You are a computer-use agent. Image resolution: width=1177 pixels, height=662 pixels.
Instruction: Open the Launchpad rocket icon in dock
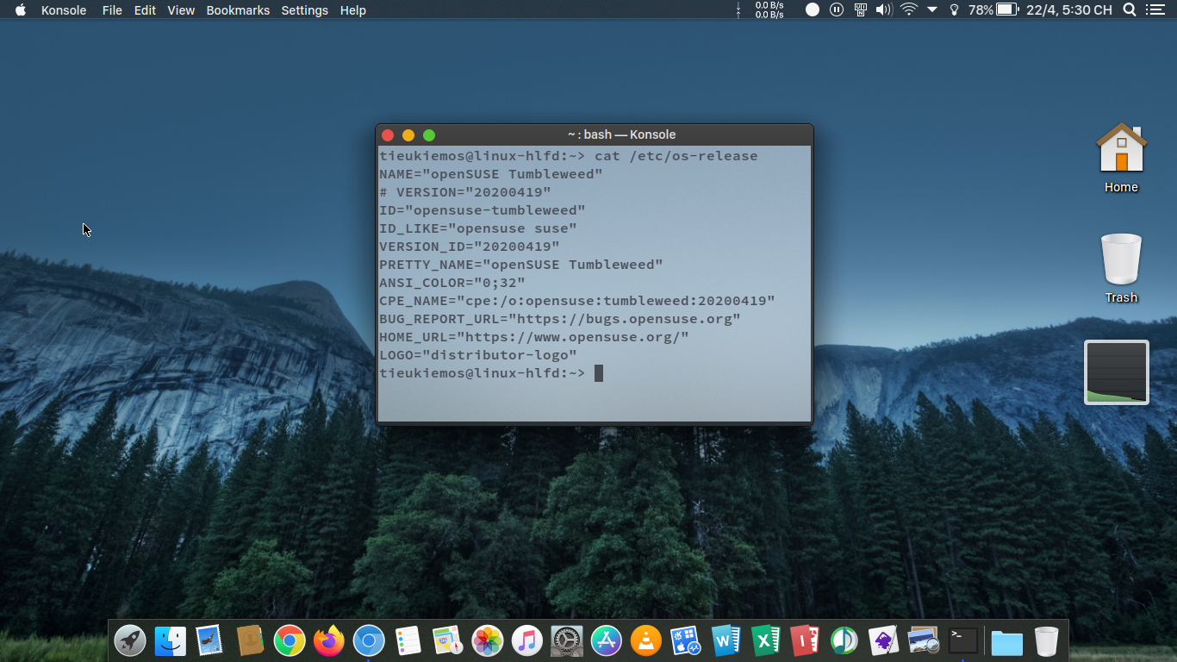point(130,640)
